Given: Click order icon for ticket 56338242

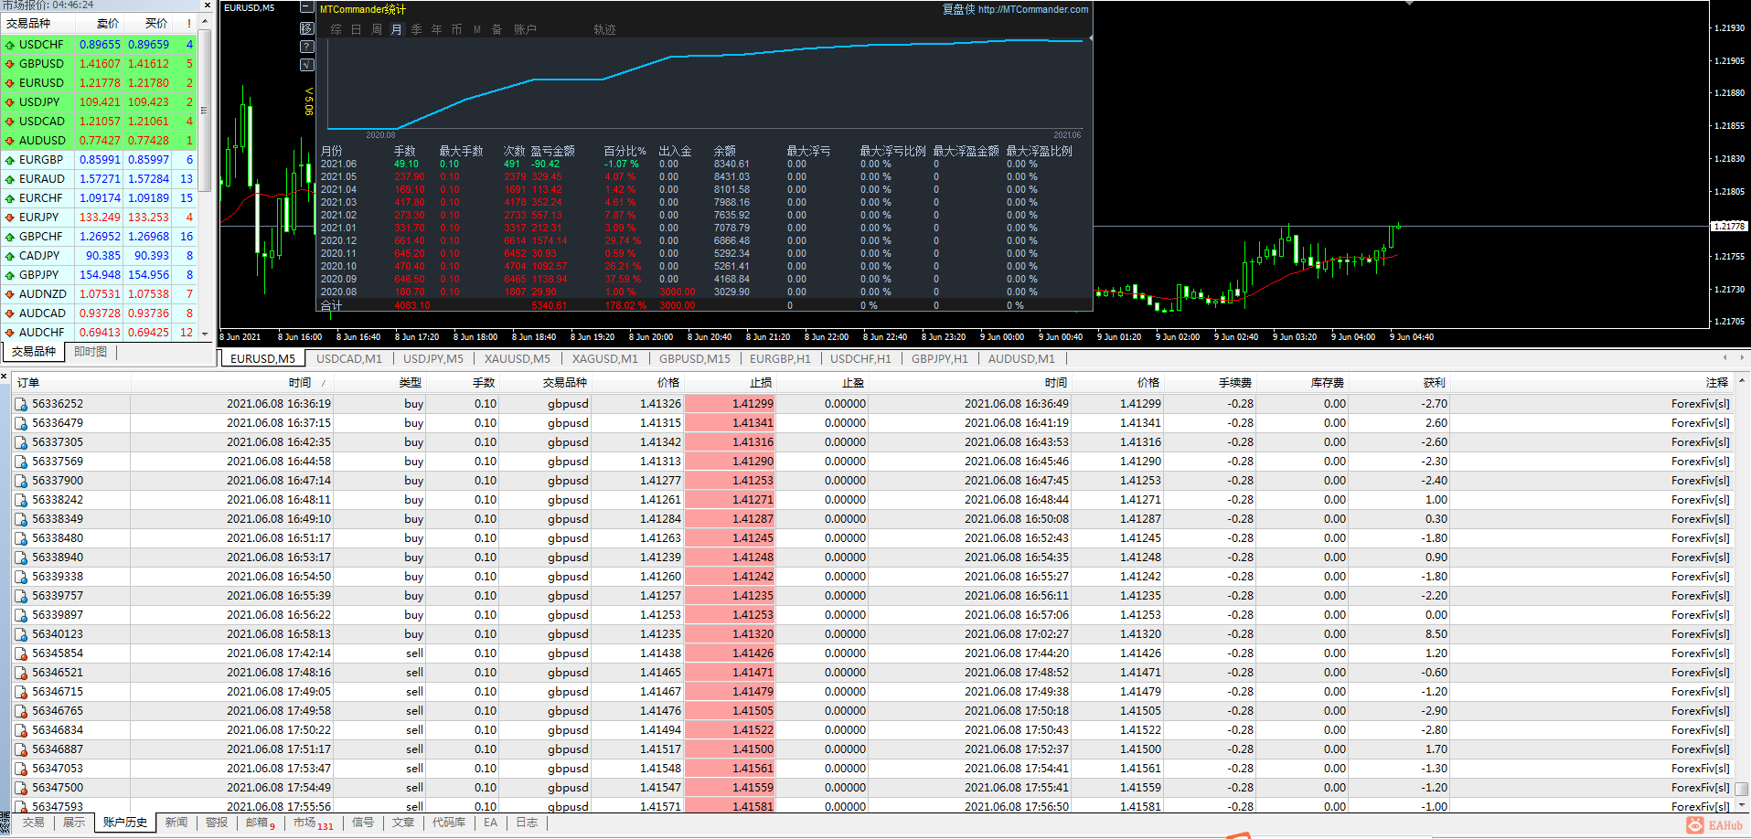Looking at the screenshot, I should coord(21,500).
